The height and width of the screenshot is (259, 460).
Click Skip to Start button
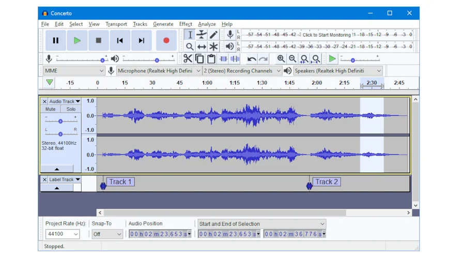120,40
